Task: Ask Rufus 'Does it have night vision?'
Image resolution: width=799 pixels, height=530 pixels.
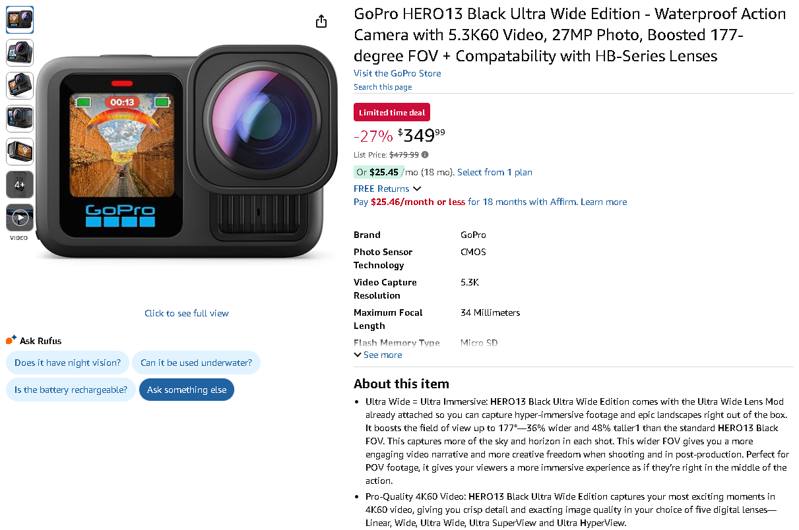Action: click(67, 363)
